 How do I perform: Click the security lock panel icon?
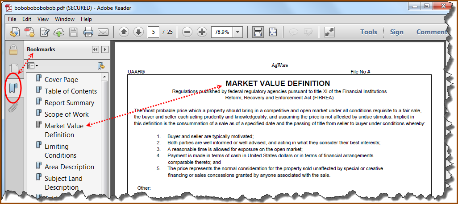pos(13,50)
